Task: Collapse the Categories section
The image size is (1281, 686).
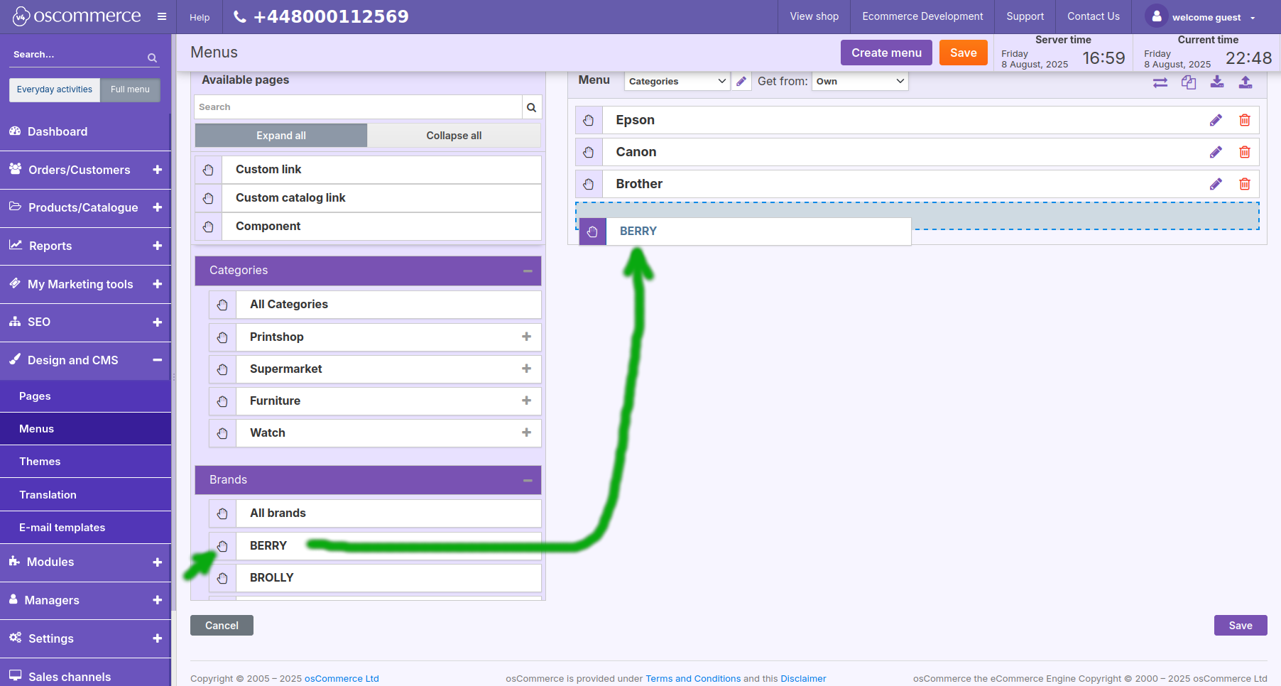Action: 528,271
